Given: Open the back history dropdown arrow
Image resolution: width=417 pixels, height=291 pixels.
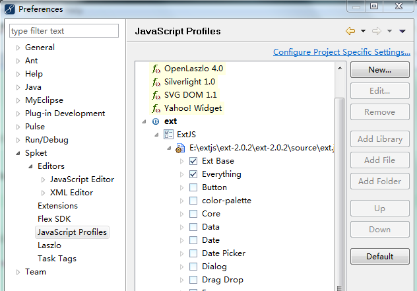Looking at the screenshot, I should point(363,31).
